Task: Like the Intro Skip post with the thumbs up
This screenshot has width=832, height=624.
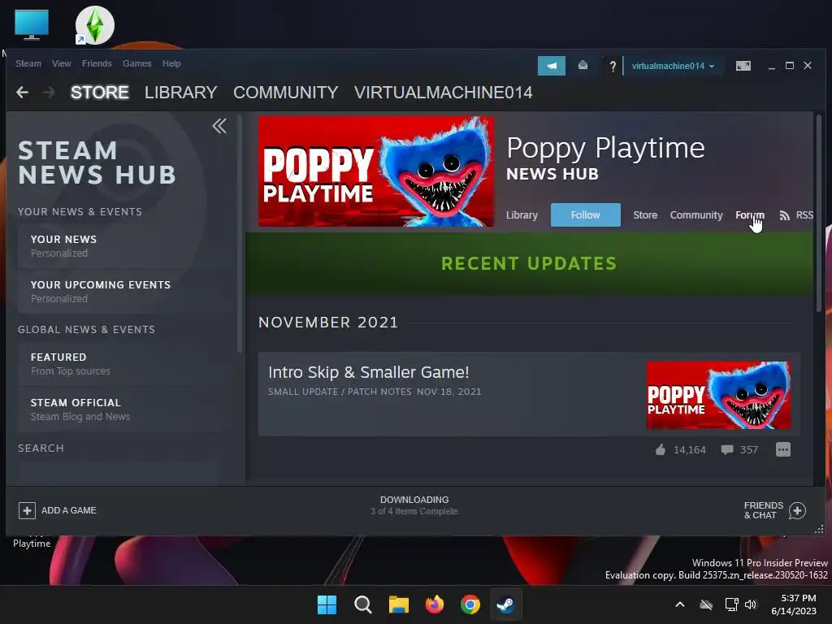Action: [x=660, y=450]
